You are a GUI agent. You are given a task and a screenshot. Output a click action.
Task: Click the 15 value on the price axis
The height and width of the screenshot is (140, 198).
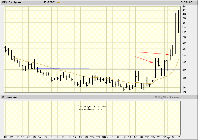coord(183,92)
